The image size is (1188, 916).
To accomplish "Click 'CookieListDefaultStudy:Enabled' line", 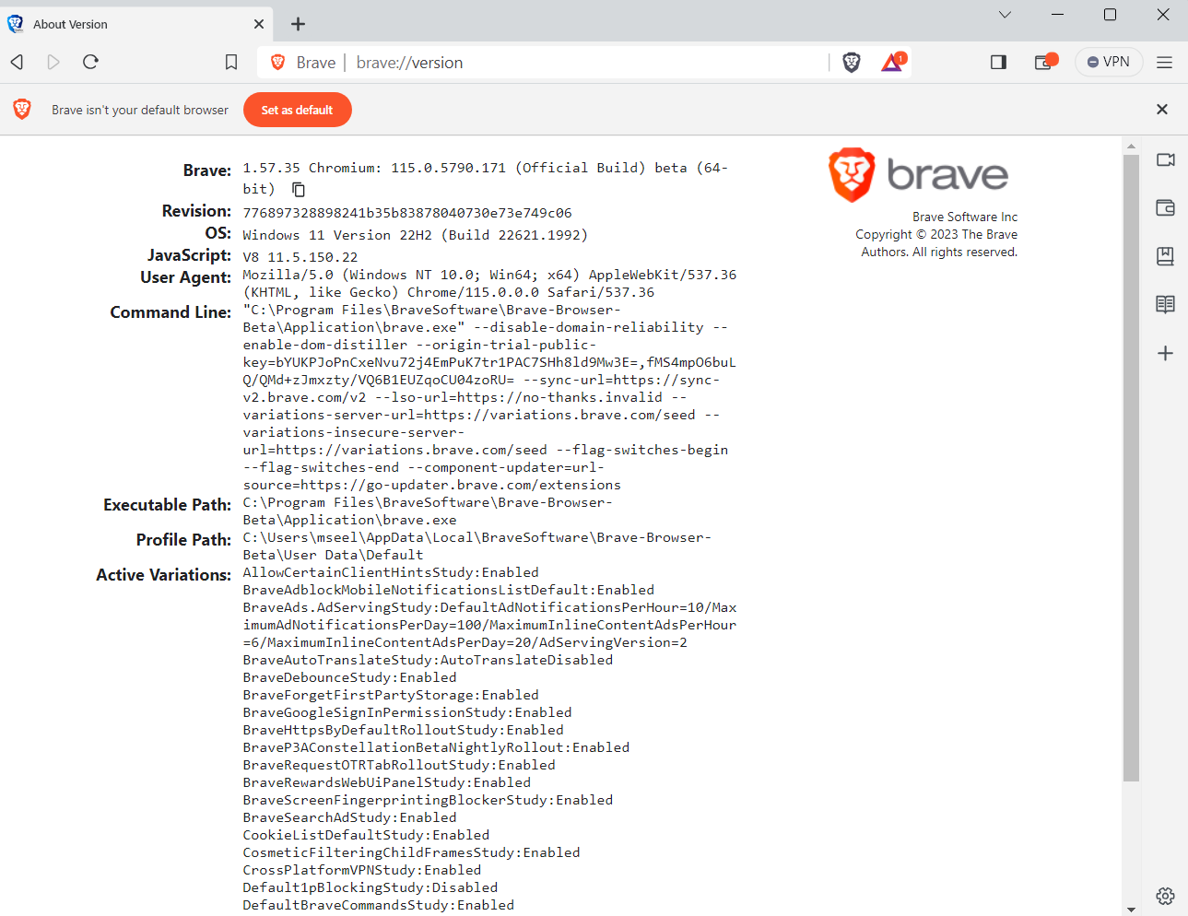I will coord(366,835).
